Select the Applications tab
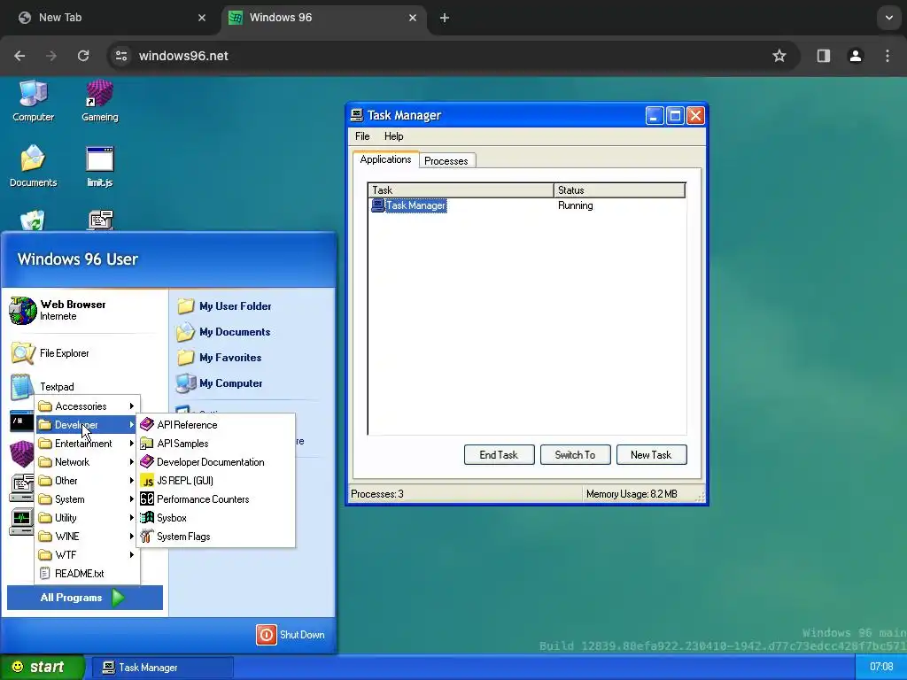Image resolution: width=907 pixels, height=680 pixels. [x=386, y=159]
